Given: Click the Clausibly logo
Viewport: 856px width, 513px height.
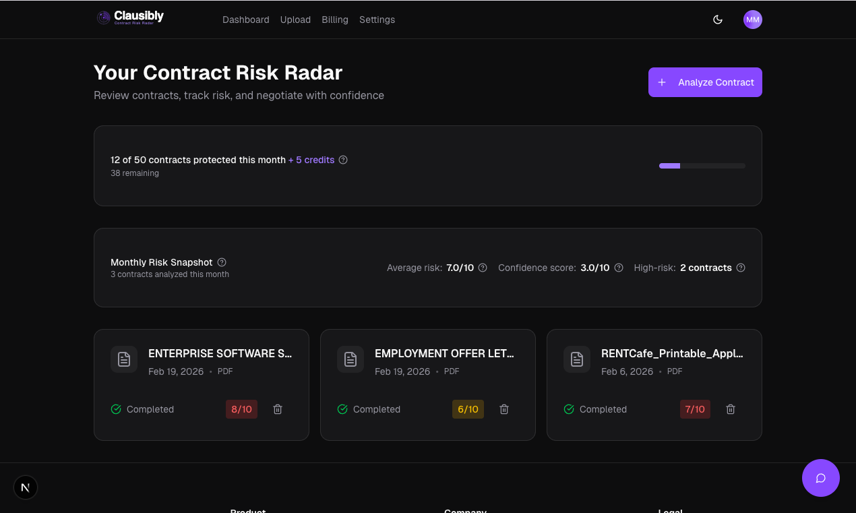Looking at the screenshot, I should click(131, 18).
